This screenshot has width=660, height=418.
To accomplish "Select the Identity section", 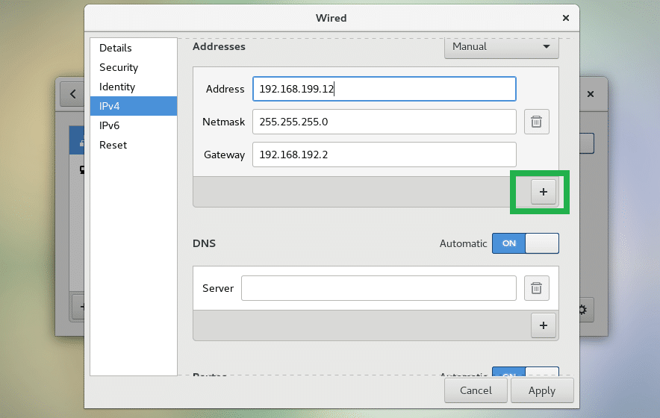I will (x=117, y=87).
